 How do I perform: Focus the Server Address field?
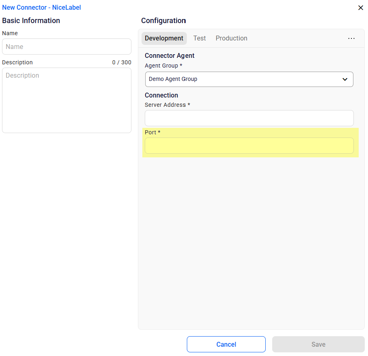point(249,118)
